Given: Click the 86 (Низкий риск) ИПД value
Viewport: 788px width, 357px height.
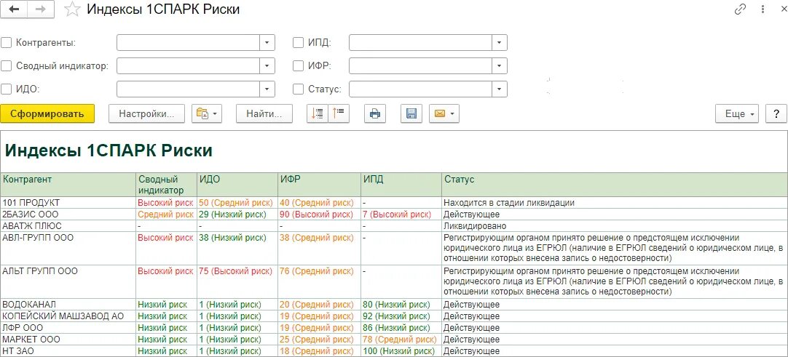Looking at the screenshot, I should pos(396,328).
